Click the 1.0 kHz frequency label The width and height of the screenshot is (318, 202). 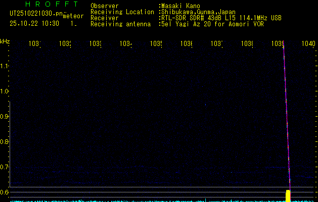pos(4,91)
